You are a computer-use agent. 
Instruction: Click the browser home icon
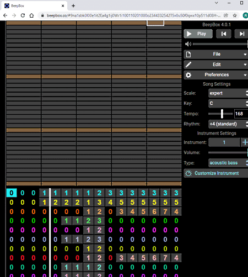click(31, 15)
